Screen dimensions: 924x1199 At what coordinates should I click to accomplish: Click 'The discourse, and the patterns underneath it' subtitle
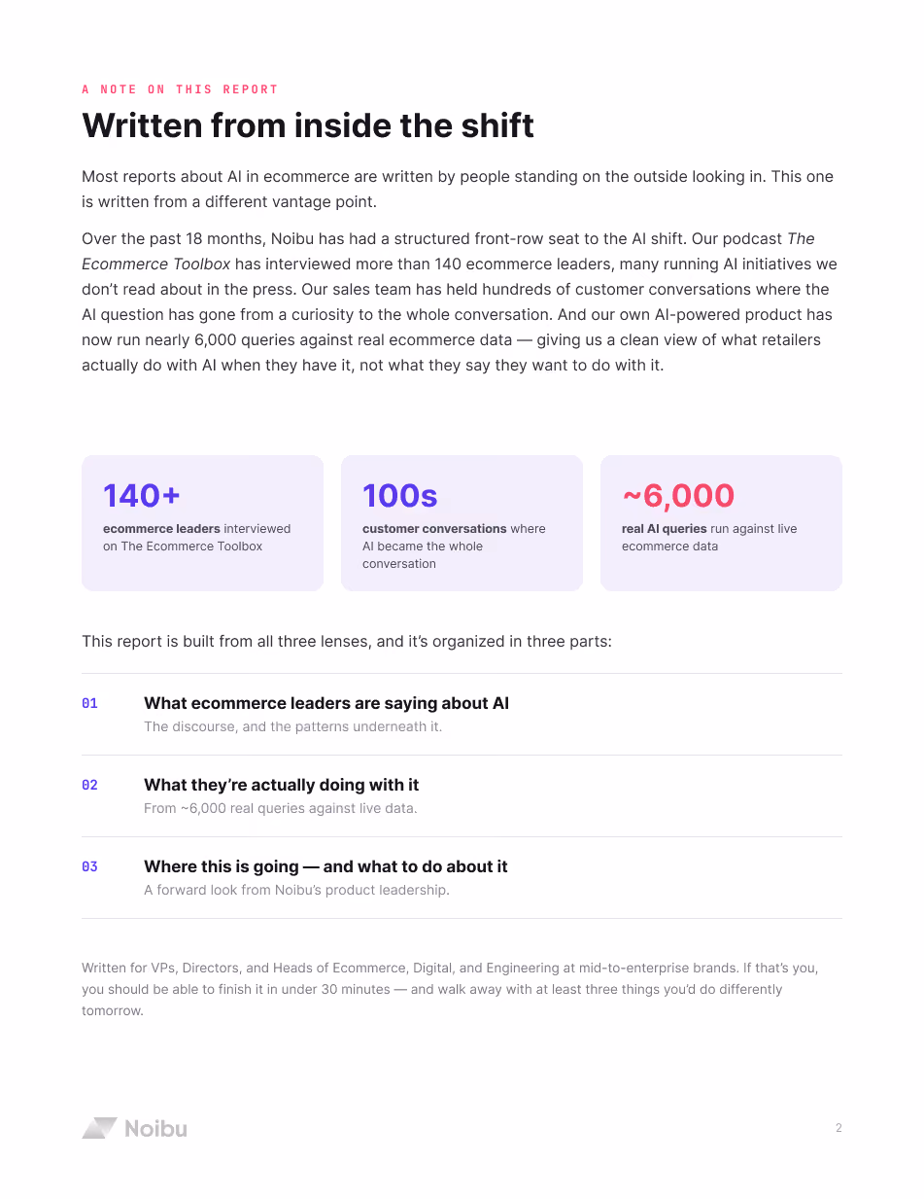click(x=292, y=726)
